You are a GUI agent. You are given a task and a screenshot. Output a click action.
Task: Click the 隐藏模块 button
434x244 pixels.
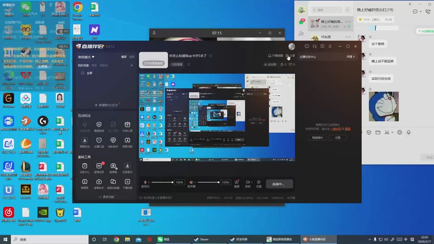click(317, 138)
